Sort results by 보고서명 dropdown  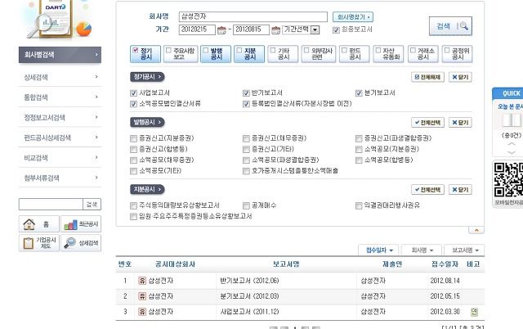(464, 250)
